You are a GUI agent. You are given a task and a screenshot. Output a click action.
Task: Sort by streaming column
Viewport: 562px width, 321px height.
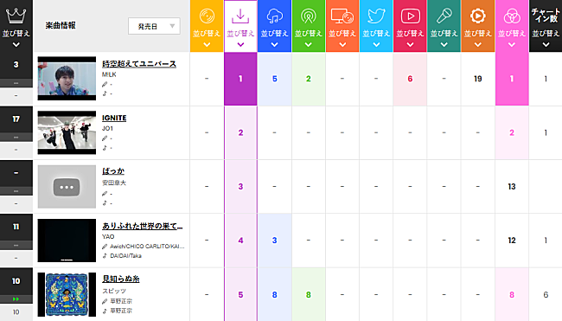[275, 38]
